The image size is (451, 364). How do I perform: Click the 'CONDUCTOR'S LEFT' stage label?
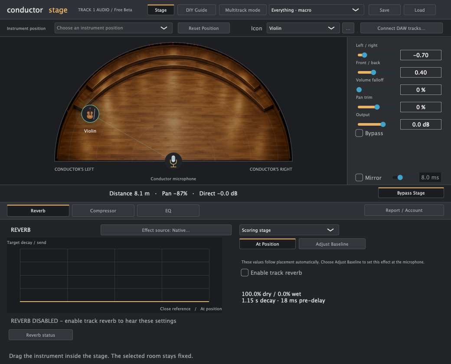click(74, 169)
